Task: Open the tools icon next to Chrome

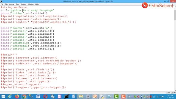Action: [31, 97]
